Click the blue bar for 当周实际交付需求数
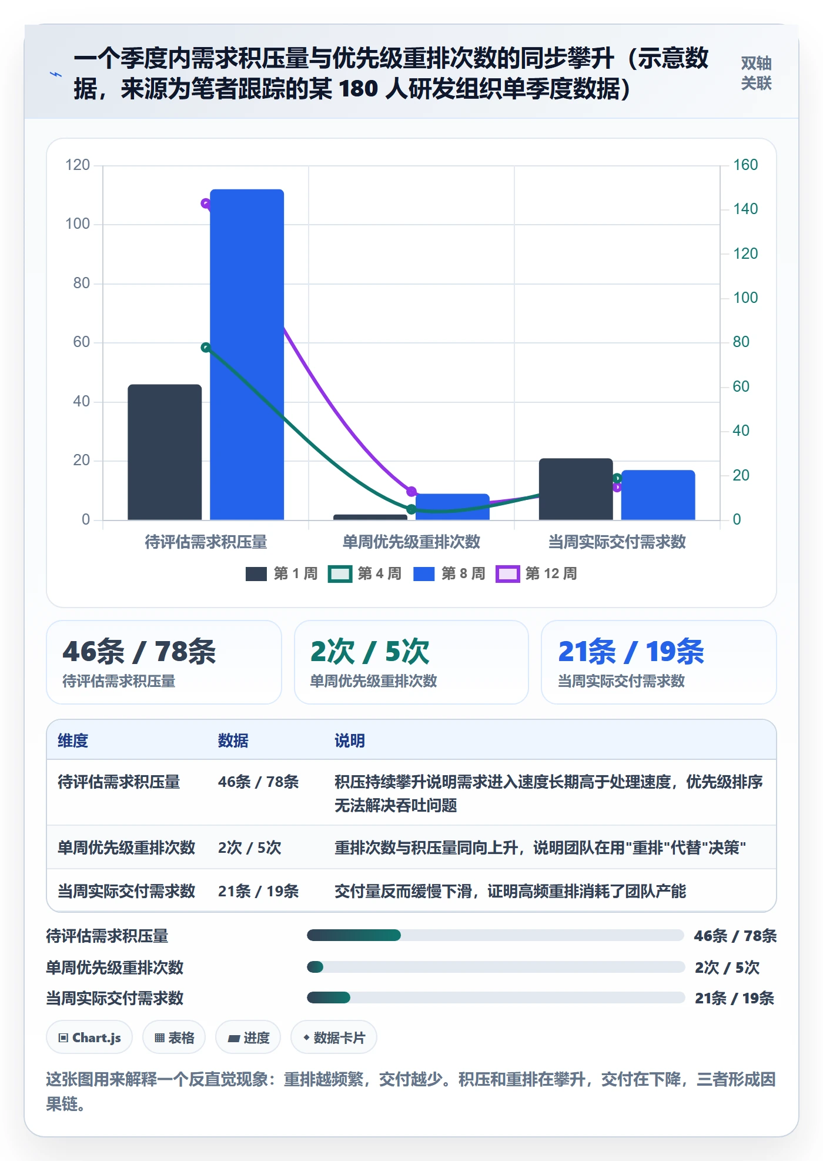 pyautogui.click(x=658, y=495)
